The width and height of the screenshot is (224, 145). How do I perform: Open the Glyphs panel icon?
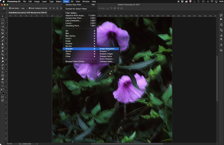pyautogui.click(x=221, y=45)
